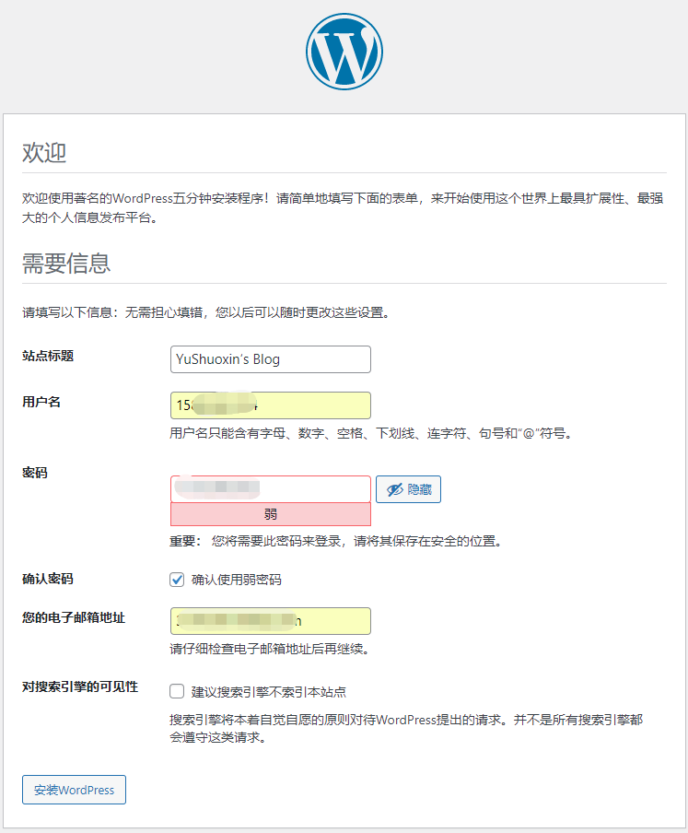The image size is (688, 833).
Task: Focus the 站点标题 field containing YuShuoxin's Blog
Action: pos(270,359)
